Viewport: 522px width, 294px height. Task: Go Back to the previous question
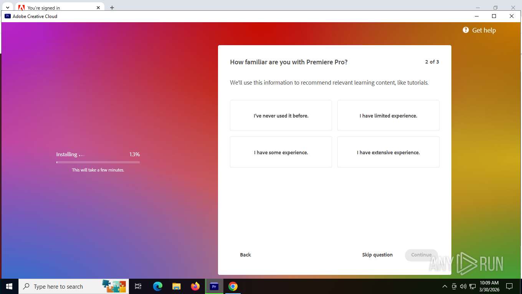click(x=245, y=255)
